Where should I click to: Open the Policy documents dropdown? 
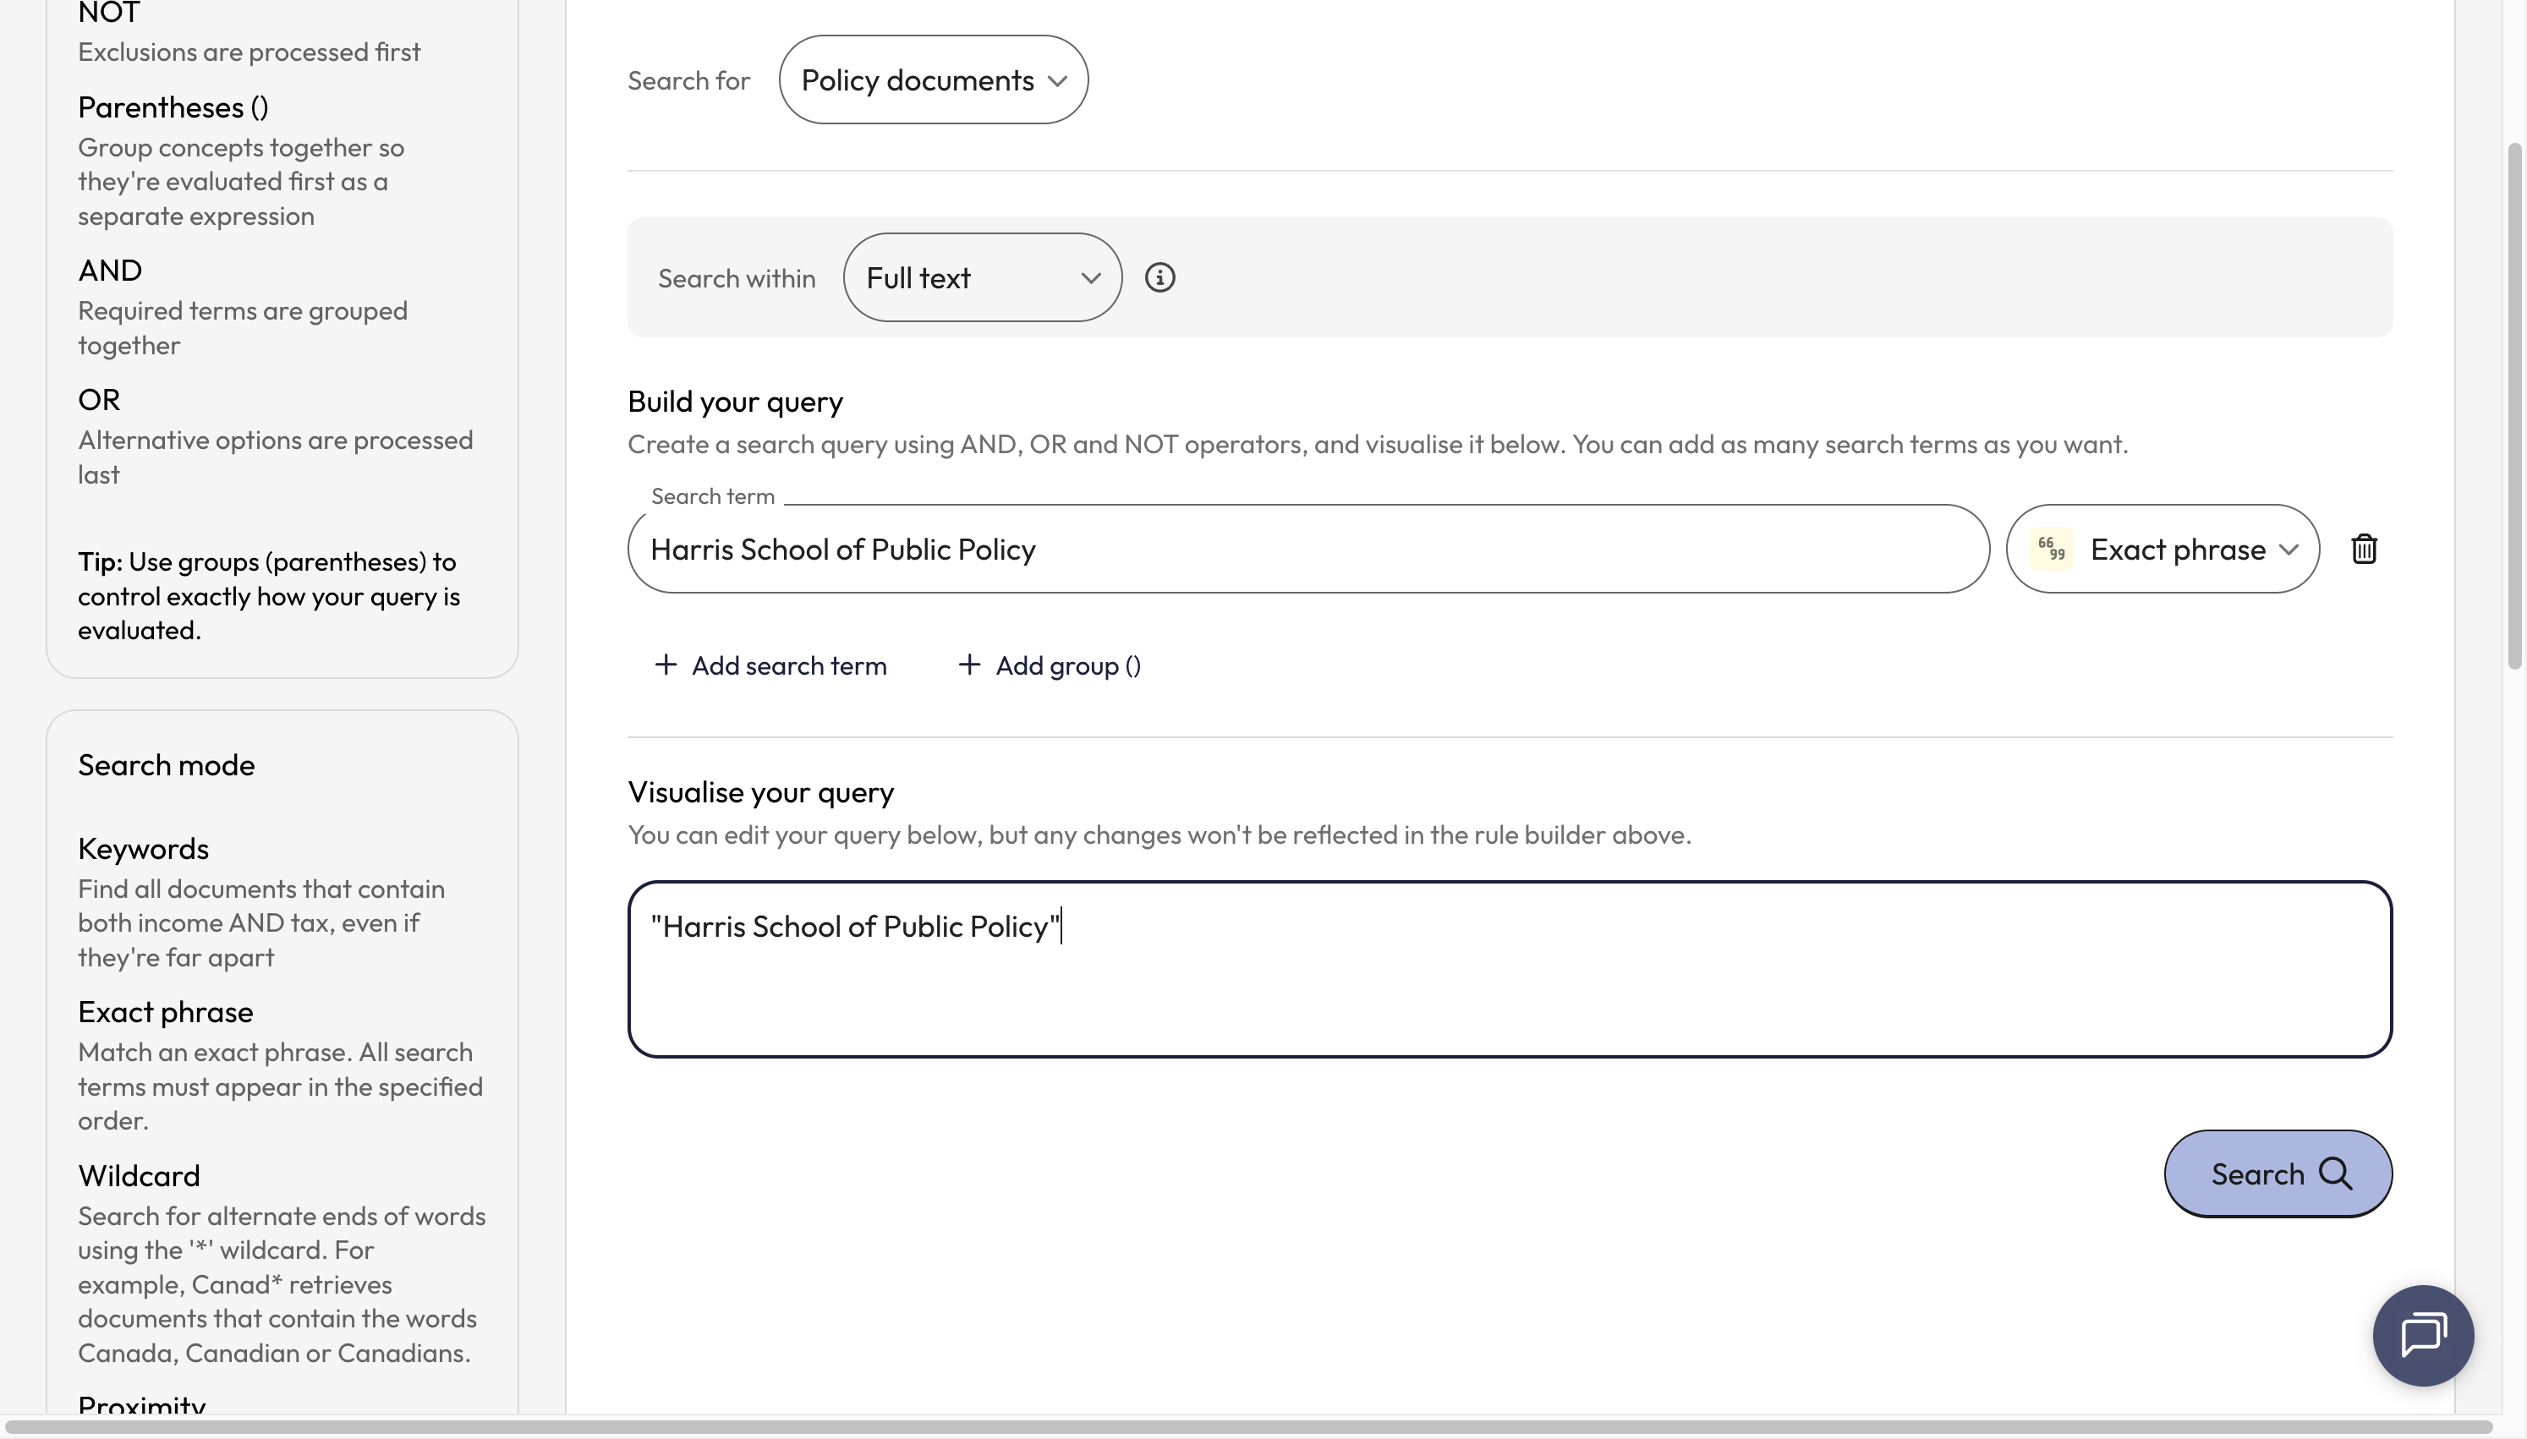click(x=933, y=80)
